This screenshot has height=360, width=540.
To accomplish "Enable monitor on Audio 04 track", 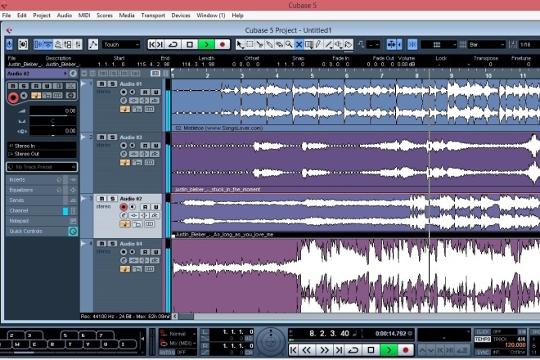I will click(x=133, y=252).
